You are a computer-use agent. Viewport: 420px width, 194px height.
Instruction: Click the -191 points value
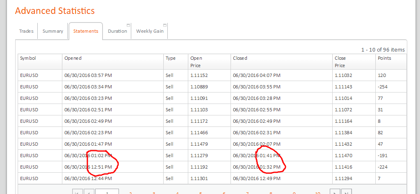point(383,156)
